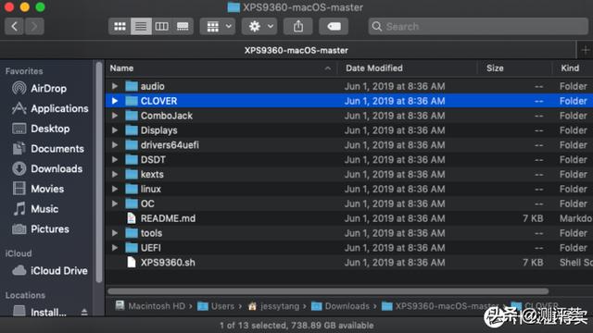Click the Edit Tags toolbar icon

[334, 27]
